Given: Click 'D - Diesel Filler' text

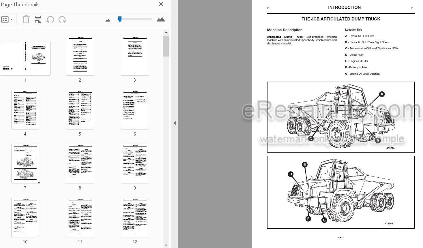Looking at the screenshot, I should pos(354,55).
